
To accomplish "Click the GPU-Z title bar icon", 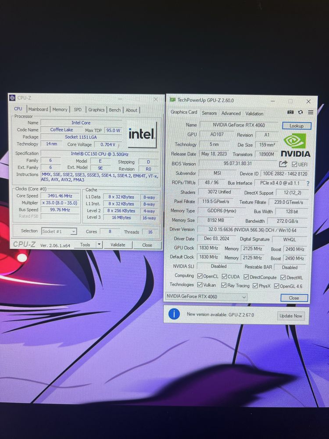I will (172, 100).
